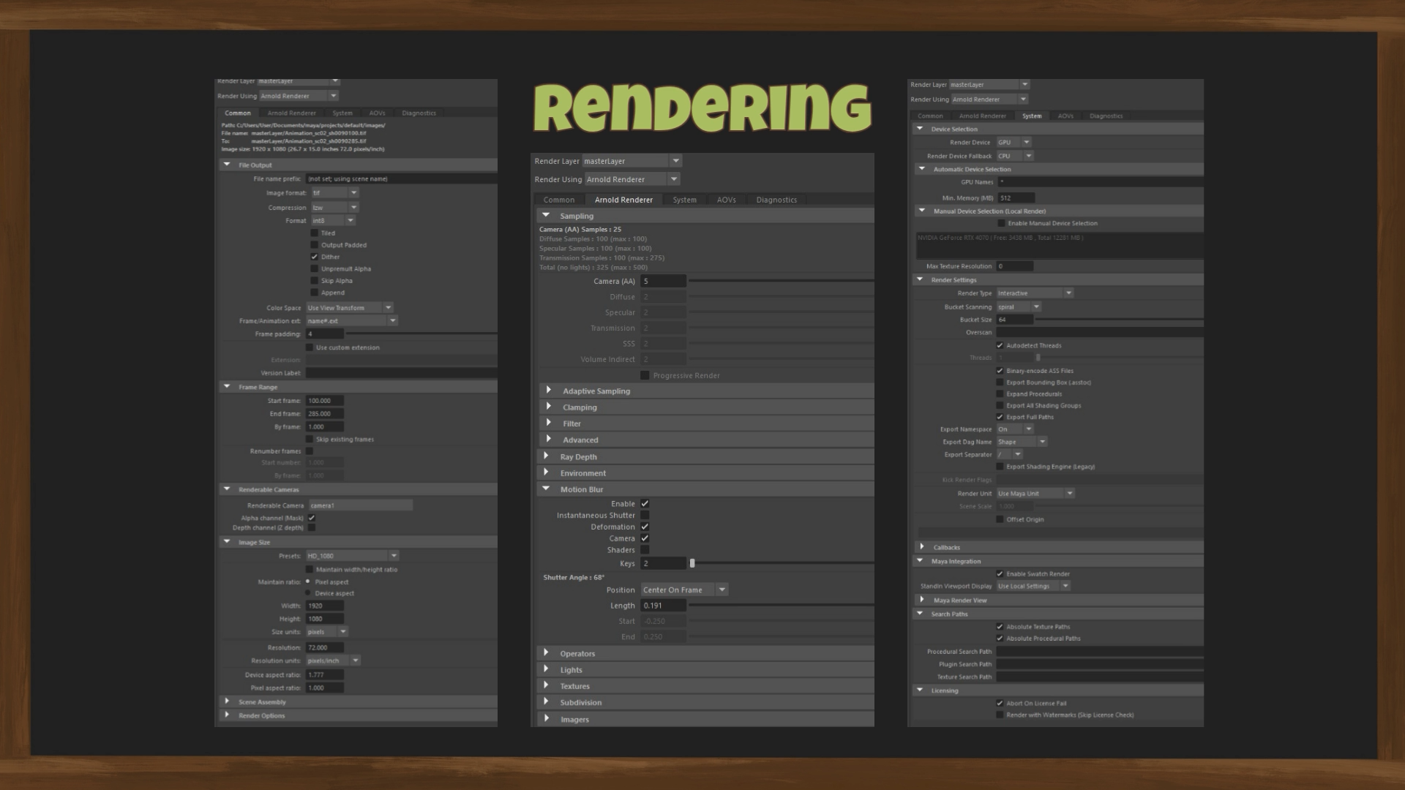Screen dimensions: 1405x790
Task: Expand the Imagers section
Action: coord(546,719)
